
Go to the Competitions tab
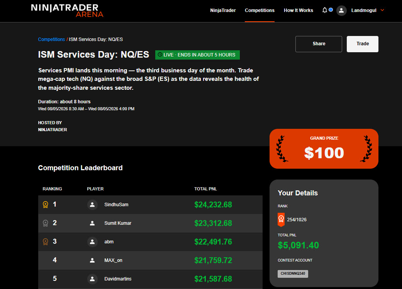click(x=260, y=10)
